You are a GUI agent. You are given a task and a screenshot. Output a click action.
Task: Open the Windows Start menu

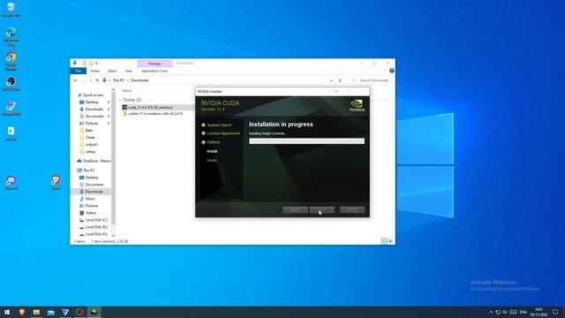[x=7, y=312]
